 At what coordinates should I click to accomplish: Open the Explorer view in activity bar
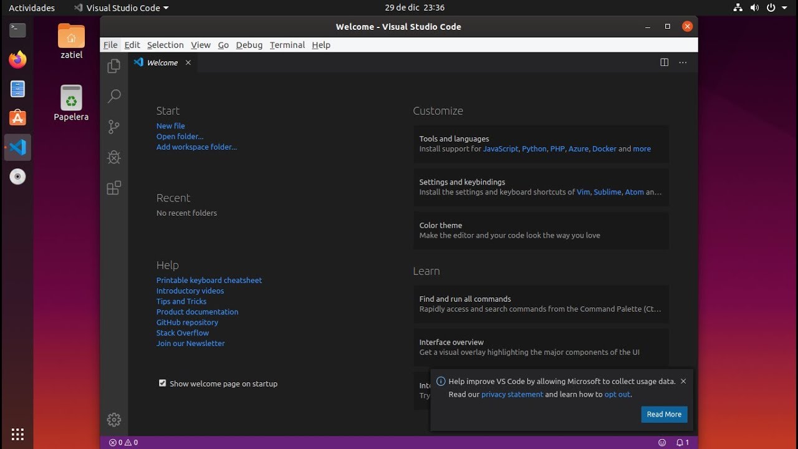pos(113,66)
